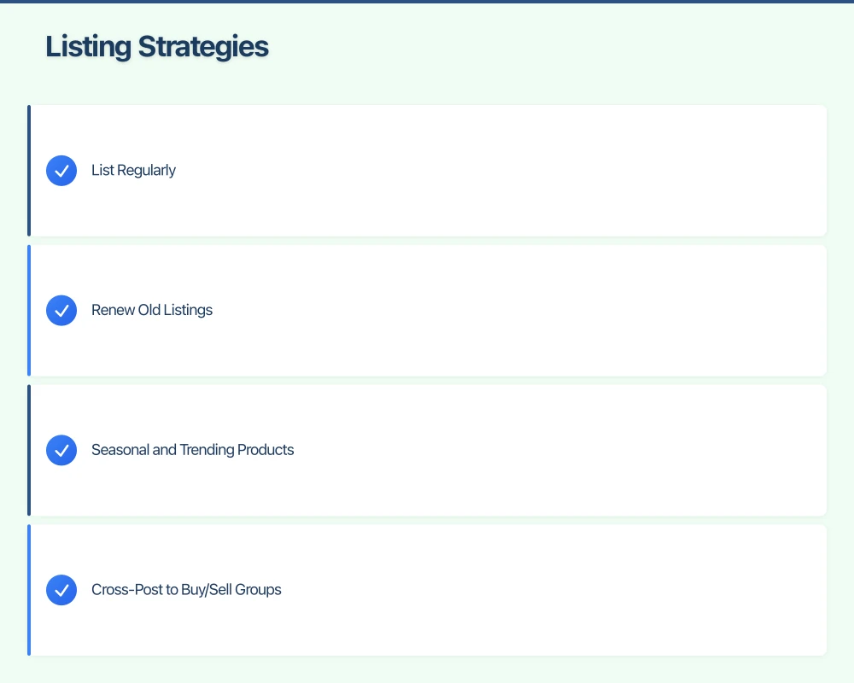Click the List Regularly label text
854x683 pixels.
pos(133,170)
